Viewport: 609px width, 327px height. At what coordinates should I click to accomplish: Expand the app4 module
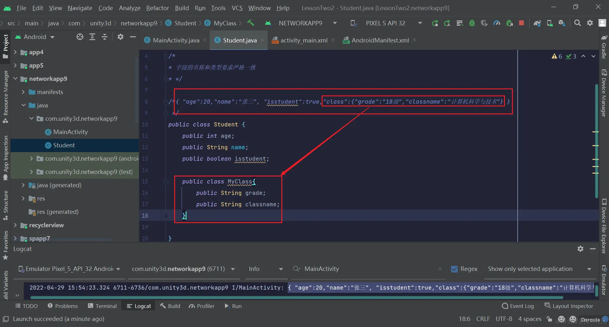(15, 52)
